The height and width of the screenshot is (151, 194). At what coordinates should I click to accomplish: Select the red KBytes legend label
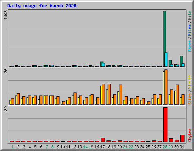coord(190,136)
